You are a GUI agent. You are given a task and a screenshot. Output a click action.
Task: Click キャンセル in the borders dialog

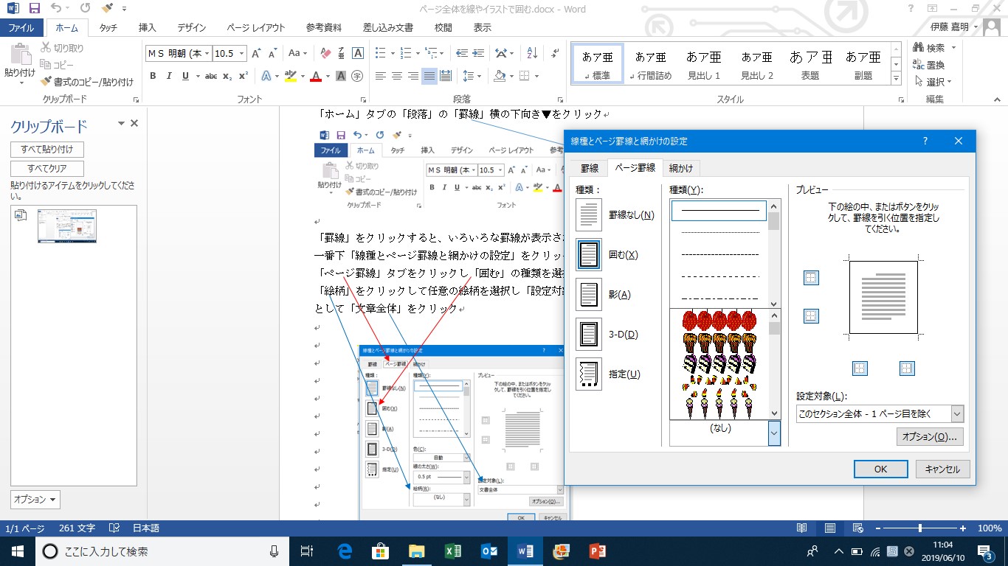click(942, 469)
